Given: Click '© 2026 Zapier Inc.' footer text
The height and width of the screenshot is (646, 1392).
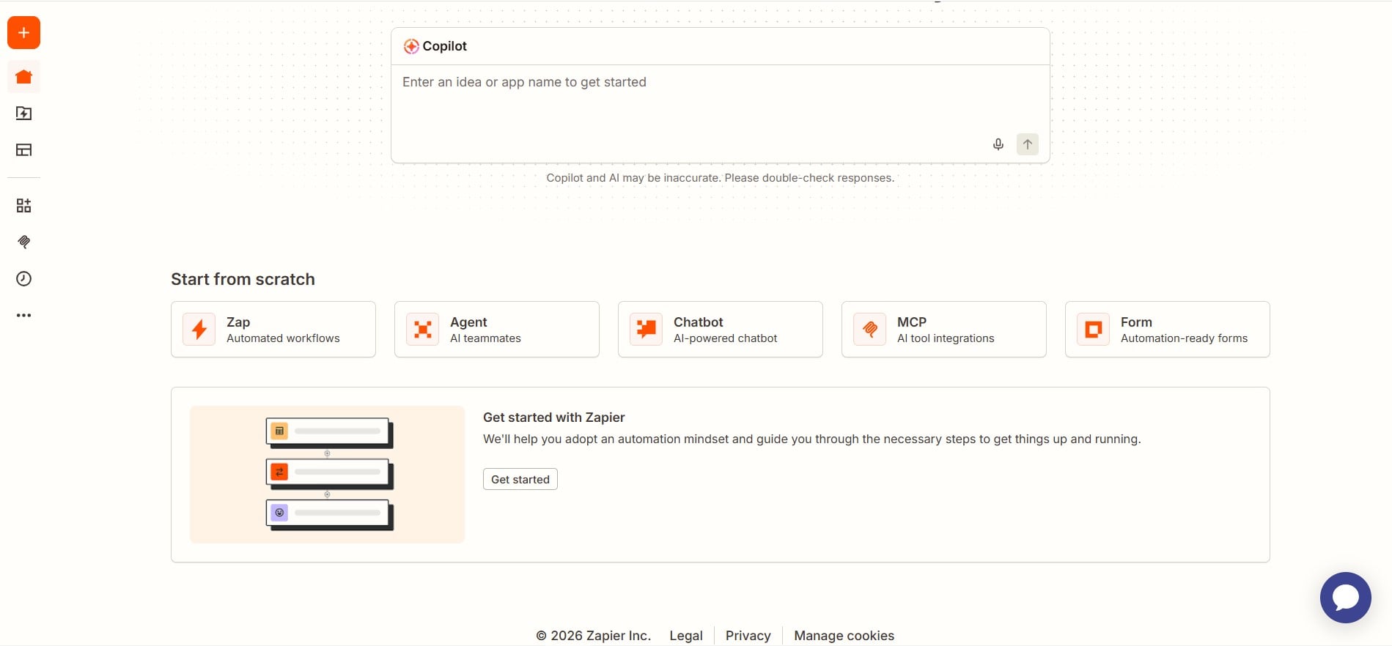Looking at the screenshot, I should [593, 636].
